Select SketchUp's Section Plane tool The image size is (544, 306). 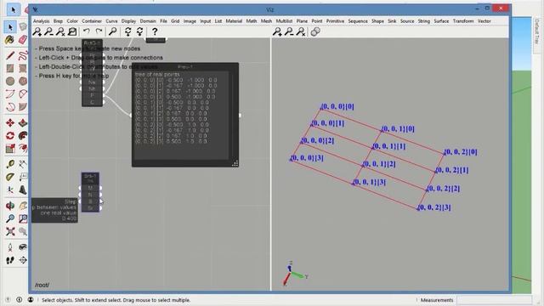(23, 260)
